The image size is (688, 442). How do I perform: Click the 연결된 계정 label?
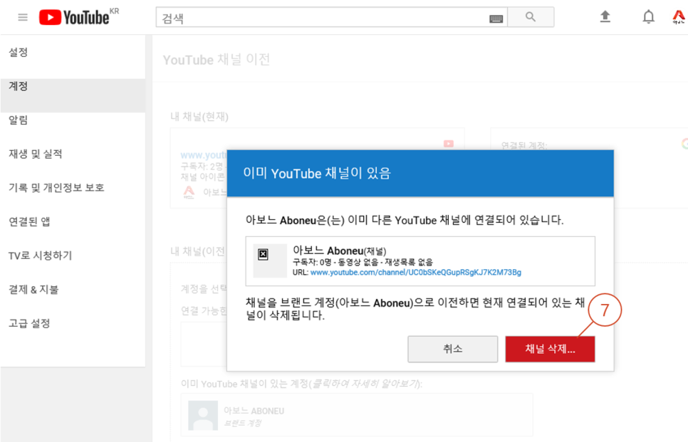click(x=524, y=146)
